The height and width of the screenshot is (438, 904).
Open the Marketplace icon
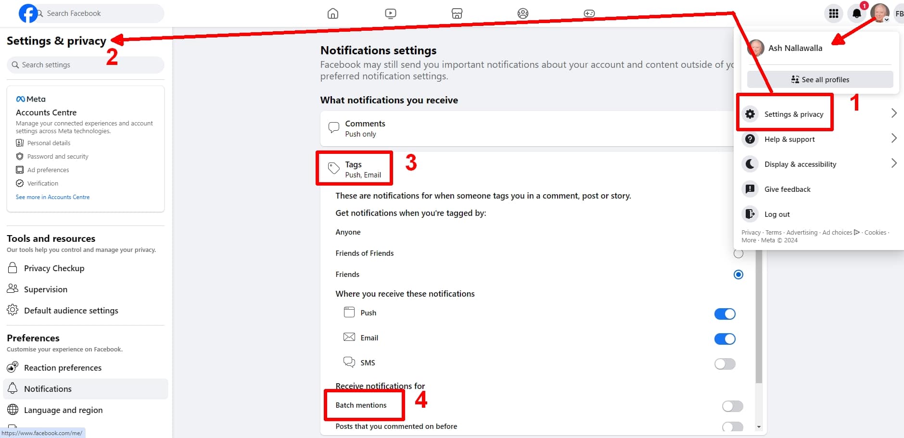457,13
